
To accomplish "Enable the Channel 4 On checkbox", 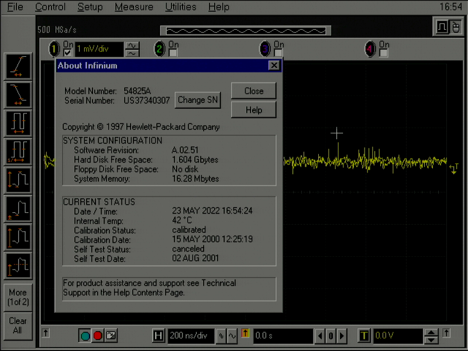I will (384, 51).
